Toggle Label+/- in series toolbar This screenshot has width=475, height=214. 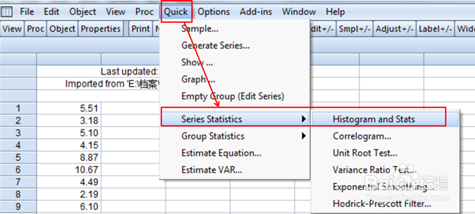[435, 29]
